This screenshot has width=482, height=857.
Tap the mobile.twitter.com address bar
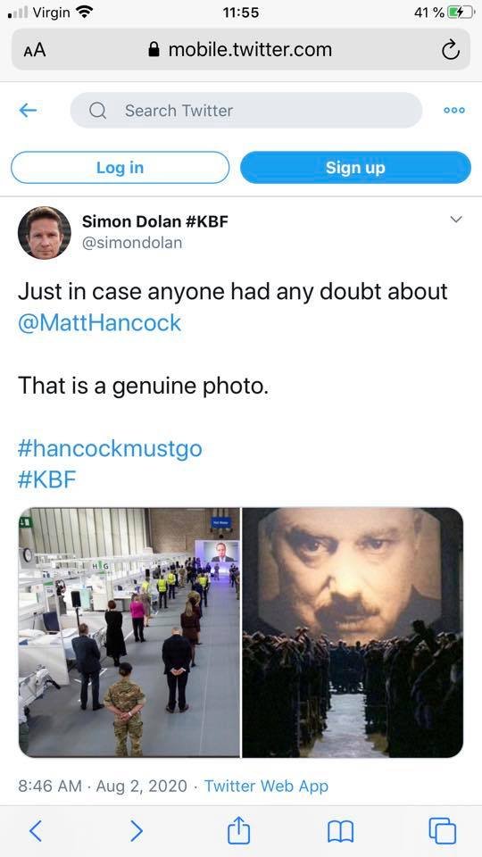click(x=240, y=50)
